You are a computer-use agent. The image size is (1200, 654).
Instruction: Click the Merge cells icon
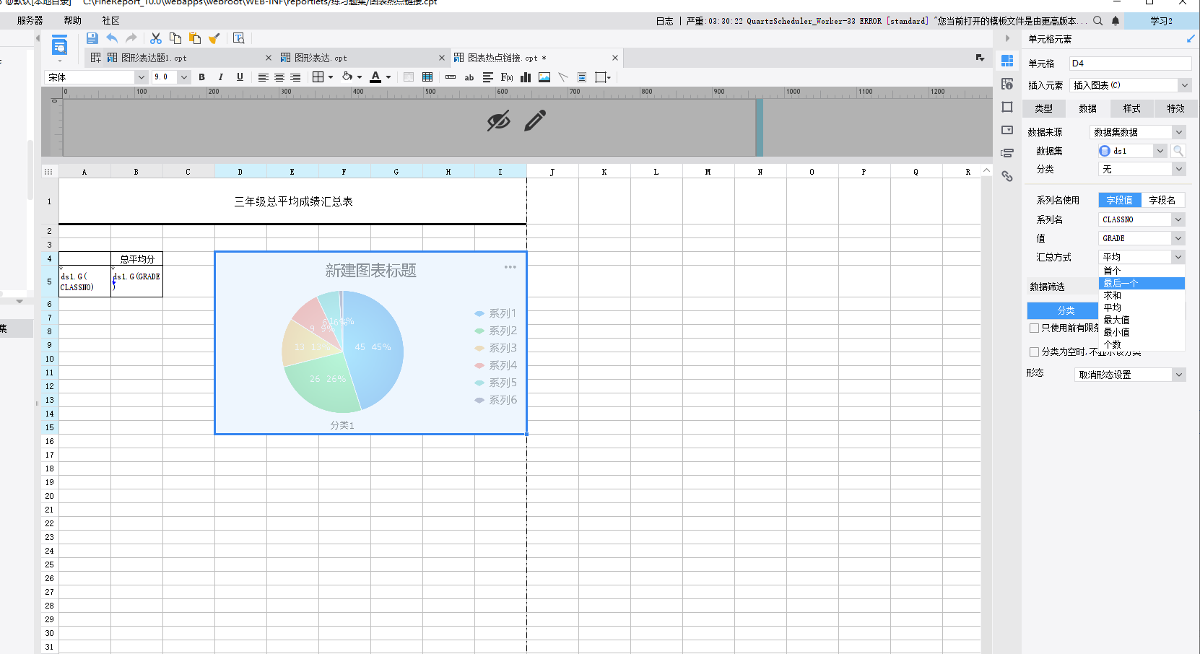click(409, 77)
